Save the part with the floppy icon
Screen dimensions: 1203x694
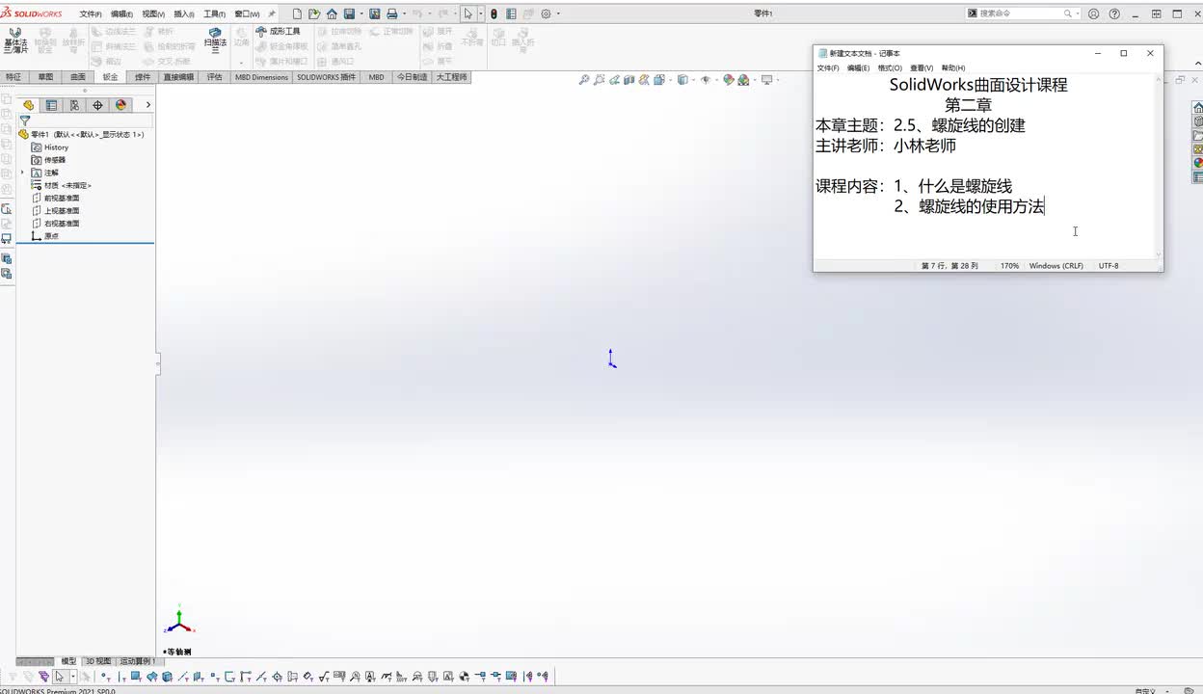349,13
